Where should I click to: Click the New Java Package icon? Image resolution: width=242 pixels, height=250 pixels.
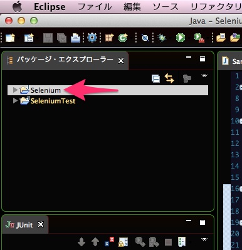click(x=109, y=38)
